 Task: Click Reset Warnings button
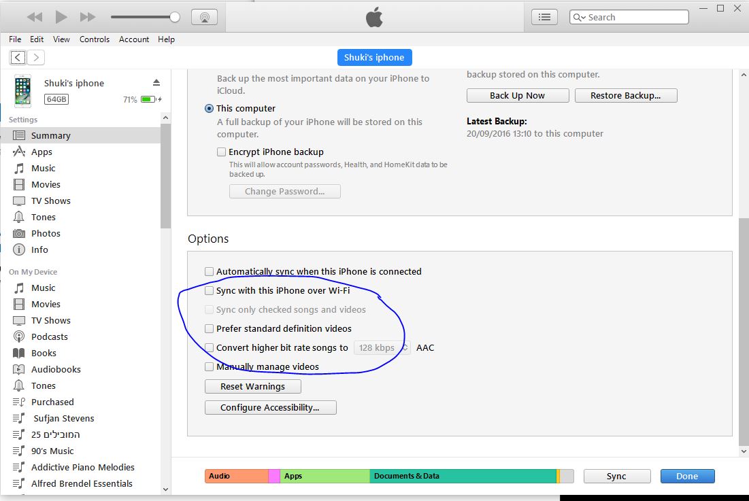click(252, 387)
